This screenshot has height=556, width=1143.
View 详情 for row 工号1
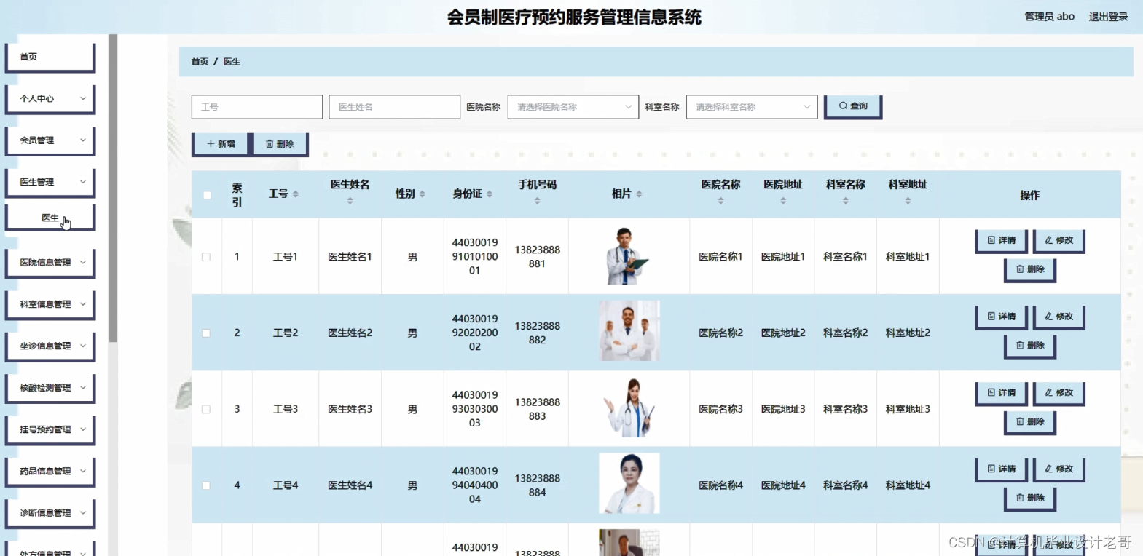point(1002,240)
